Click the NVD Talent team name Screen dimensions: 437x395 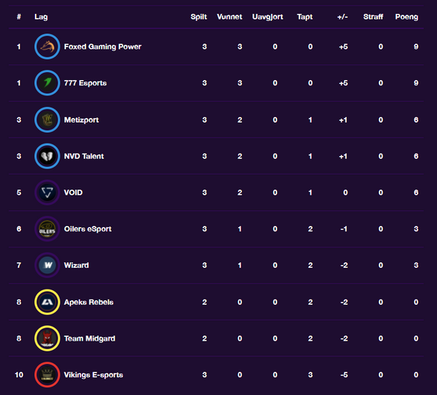(84, 156)
